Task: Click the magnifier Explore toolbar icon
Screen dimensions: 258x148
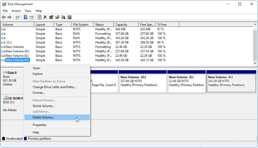Action: [x=63, y=17]
